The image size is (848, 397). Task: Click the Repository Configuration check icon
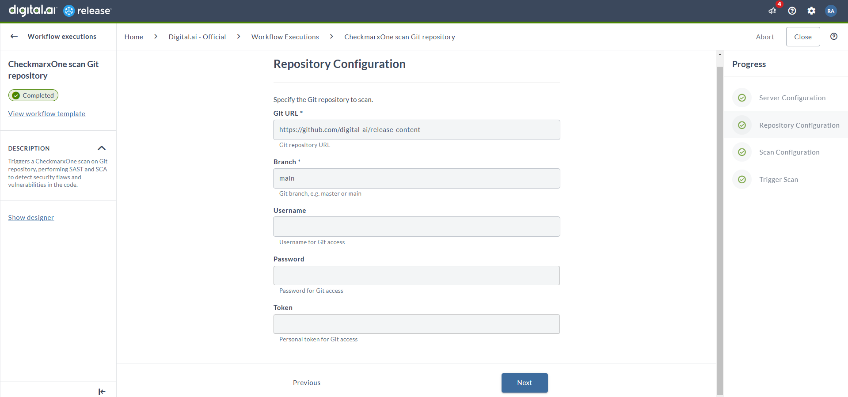(x=742, y=125)
